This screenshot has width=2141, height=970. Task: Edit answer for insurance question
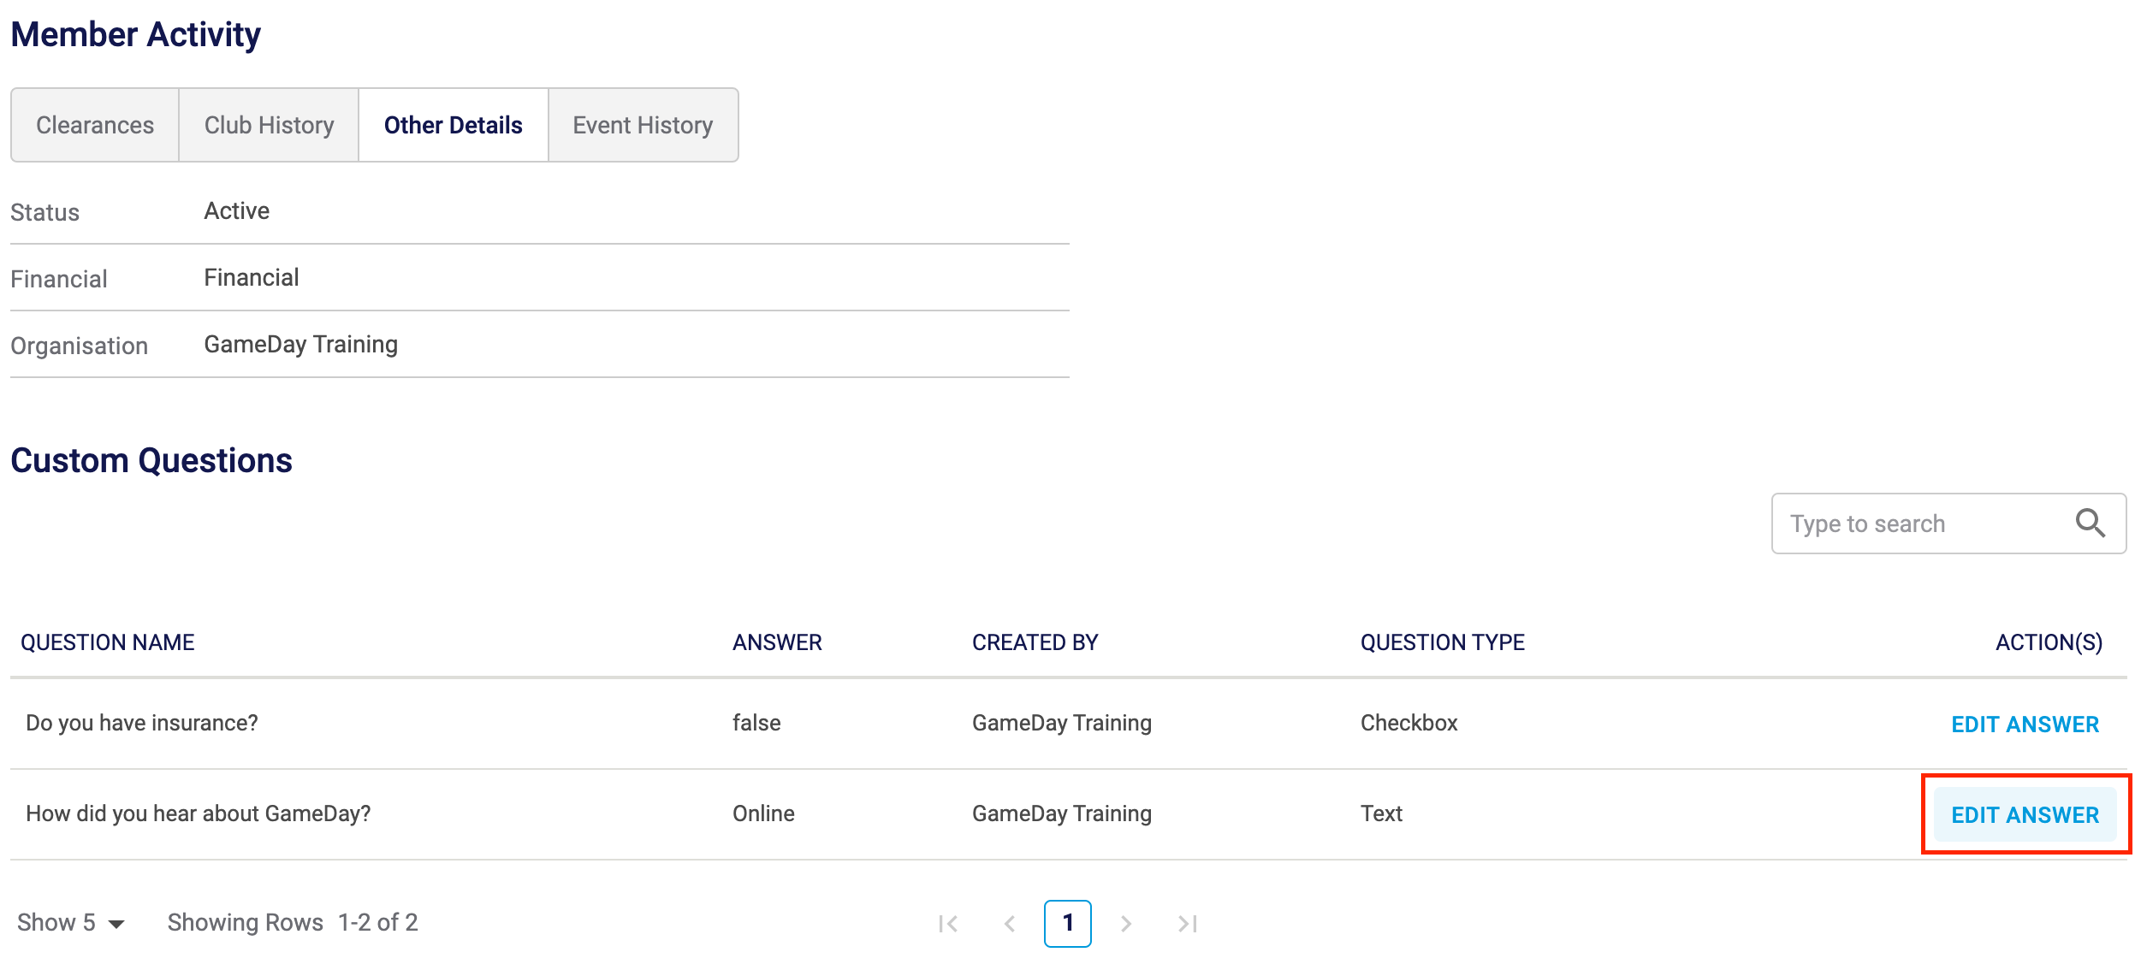click(2025, 725)
